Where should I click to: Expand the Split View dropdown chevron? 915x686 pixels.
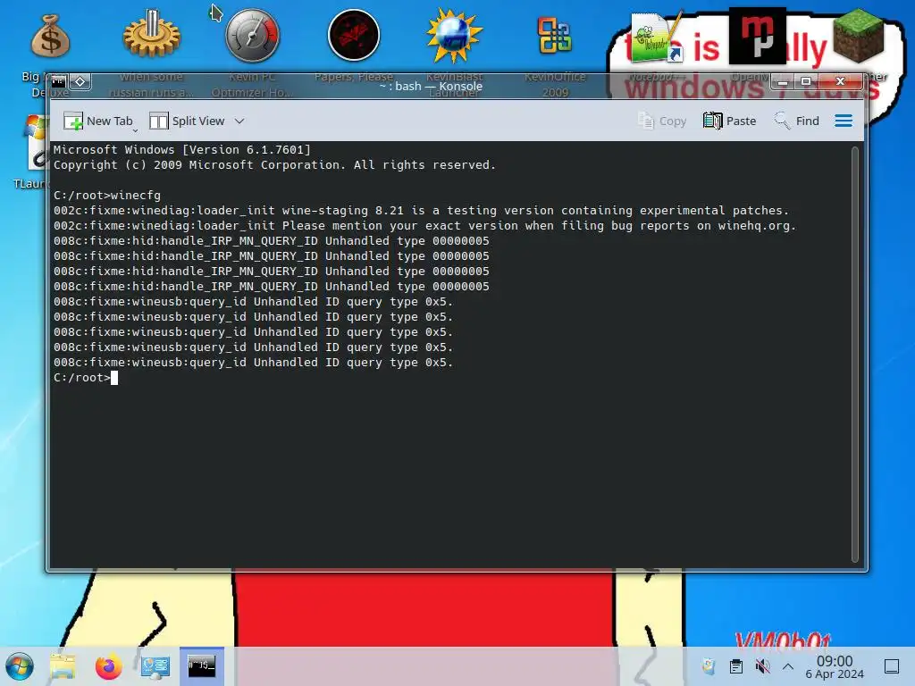[x=239, y=121]
